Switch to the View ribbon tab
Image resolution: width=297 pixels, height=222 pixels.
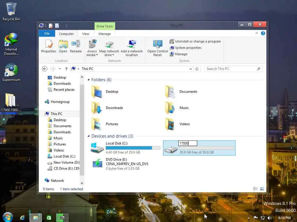[86, 34]
